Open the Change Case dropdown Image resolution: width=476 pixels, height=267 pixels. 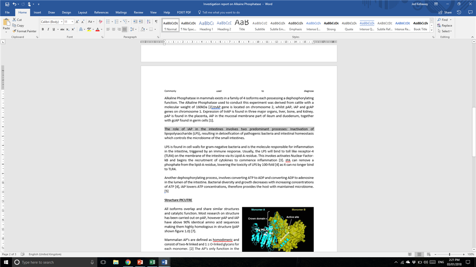point(91,22)
